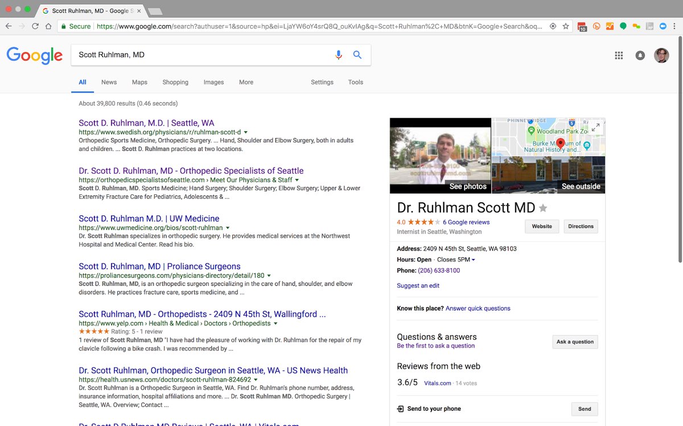View secure site information lock
The image size is (683, 426).
click(64, 26)
